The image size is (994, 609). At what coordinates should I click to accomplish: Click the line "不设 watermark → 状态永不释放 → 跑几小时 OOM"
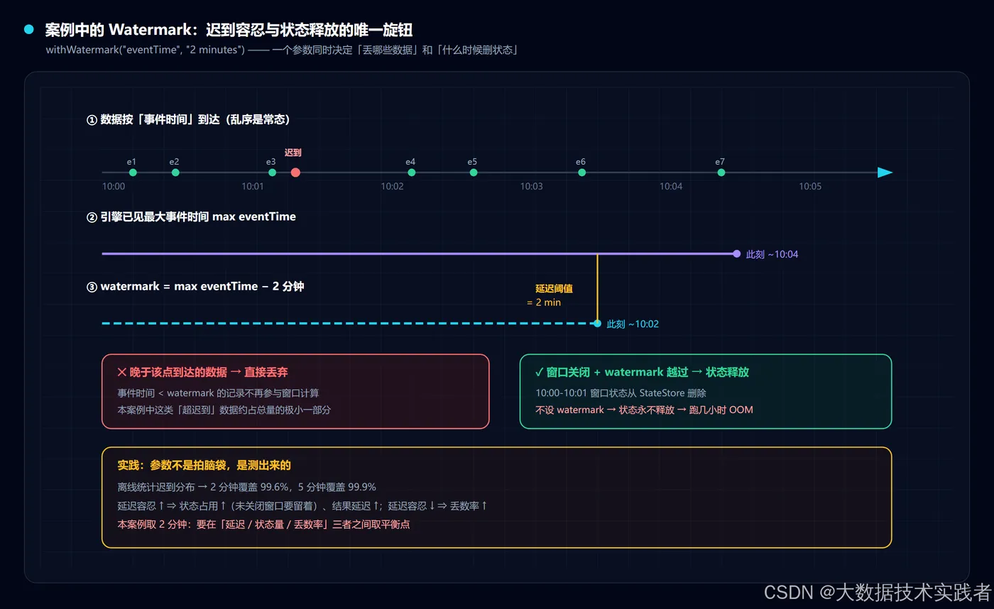point(644,410)
